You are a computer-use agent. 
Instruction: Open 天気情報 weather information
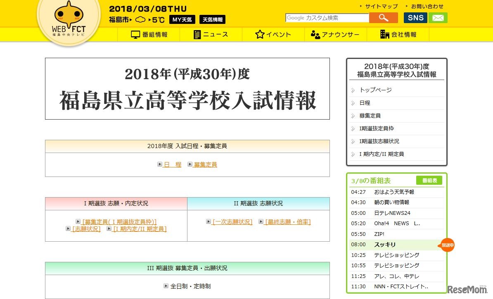pos(212,19)
